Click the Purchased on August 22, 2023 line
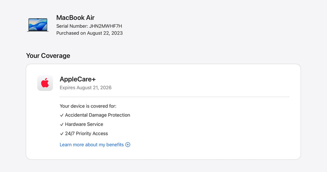This screenshot has width=327, height=172. [x=89, y=33]
